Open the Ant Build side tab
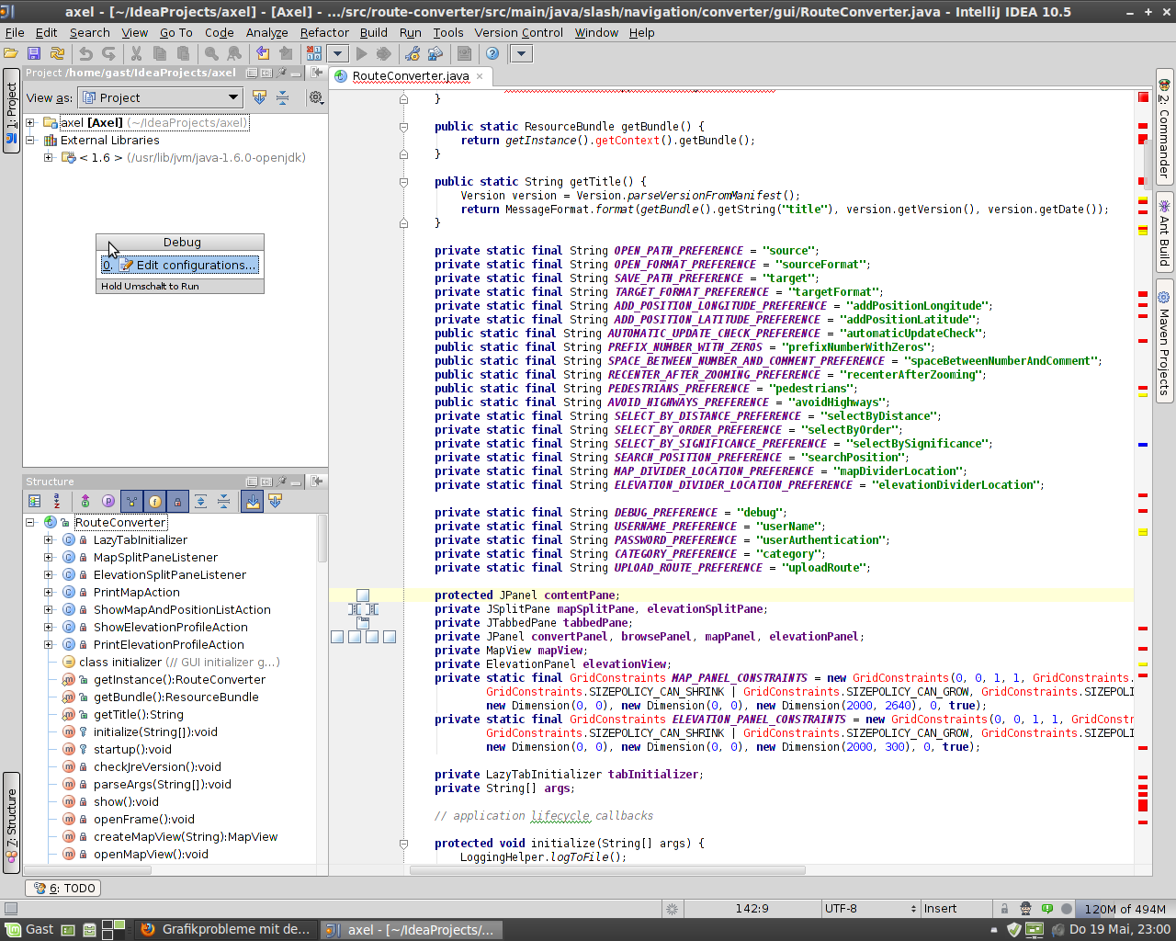The height and width of the screenshot is (941, 1176). (x=1164, y=232)
